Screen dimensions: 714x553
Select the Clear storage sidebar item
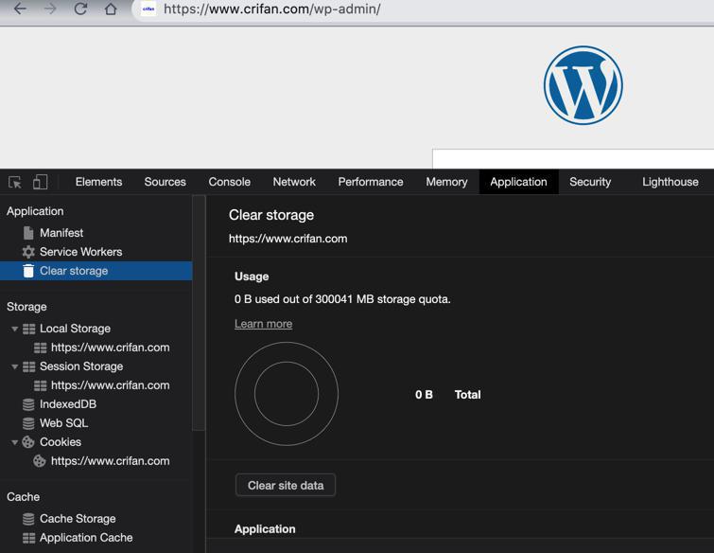coord(96,271)
